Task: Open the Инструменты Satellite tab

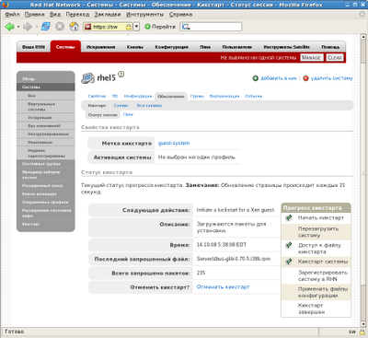Action: (x=286, y=47)
